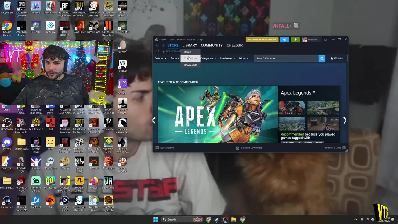Open the cheesur account dropdown
This screenshot has width=398, height=224.
[311, 40]
